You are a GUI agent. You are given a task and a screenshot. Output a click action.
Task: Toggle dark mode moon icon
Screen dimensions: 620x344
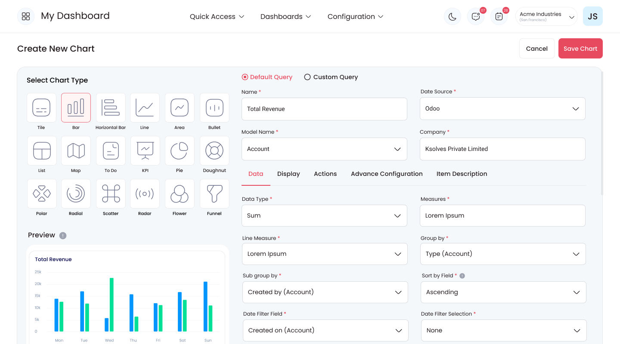tap(453, 16)
